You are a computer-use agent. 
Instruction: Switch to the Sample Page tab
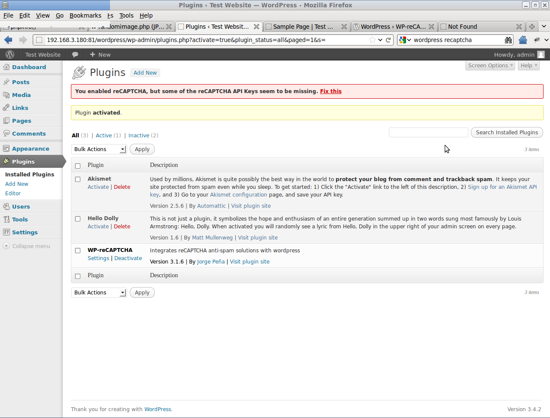pos(306,27)
